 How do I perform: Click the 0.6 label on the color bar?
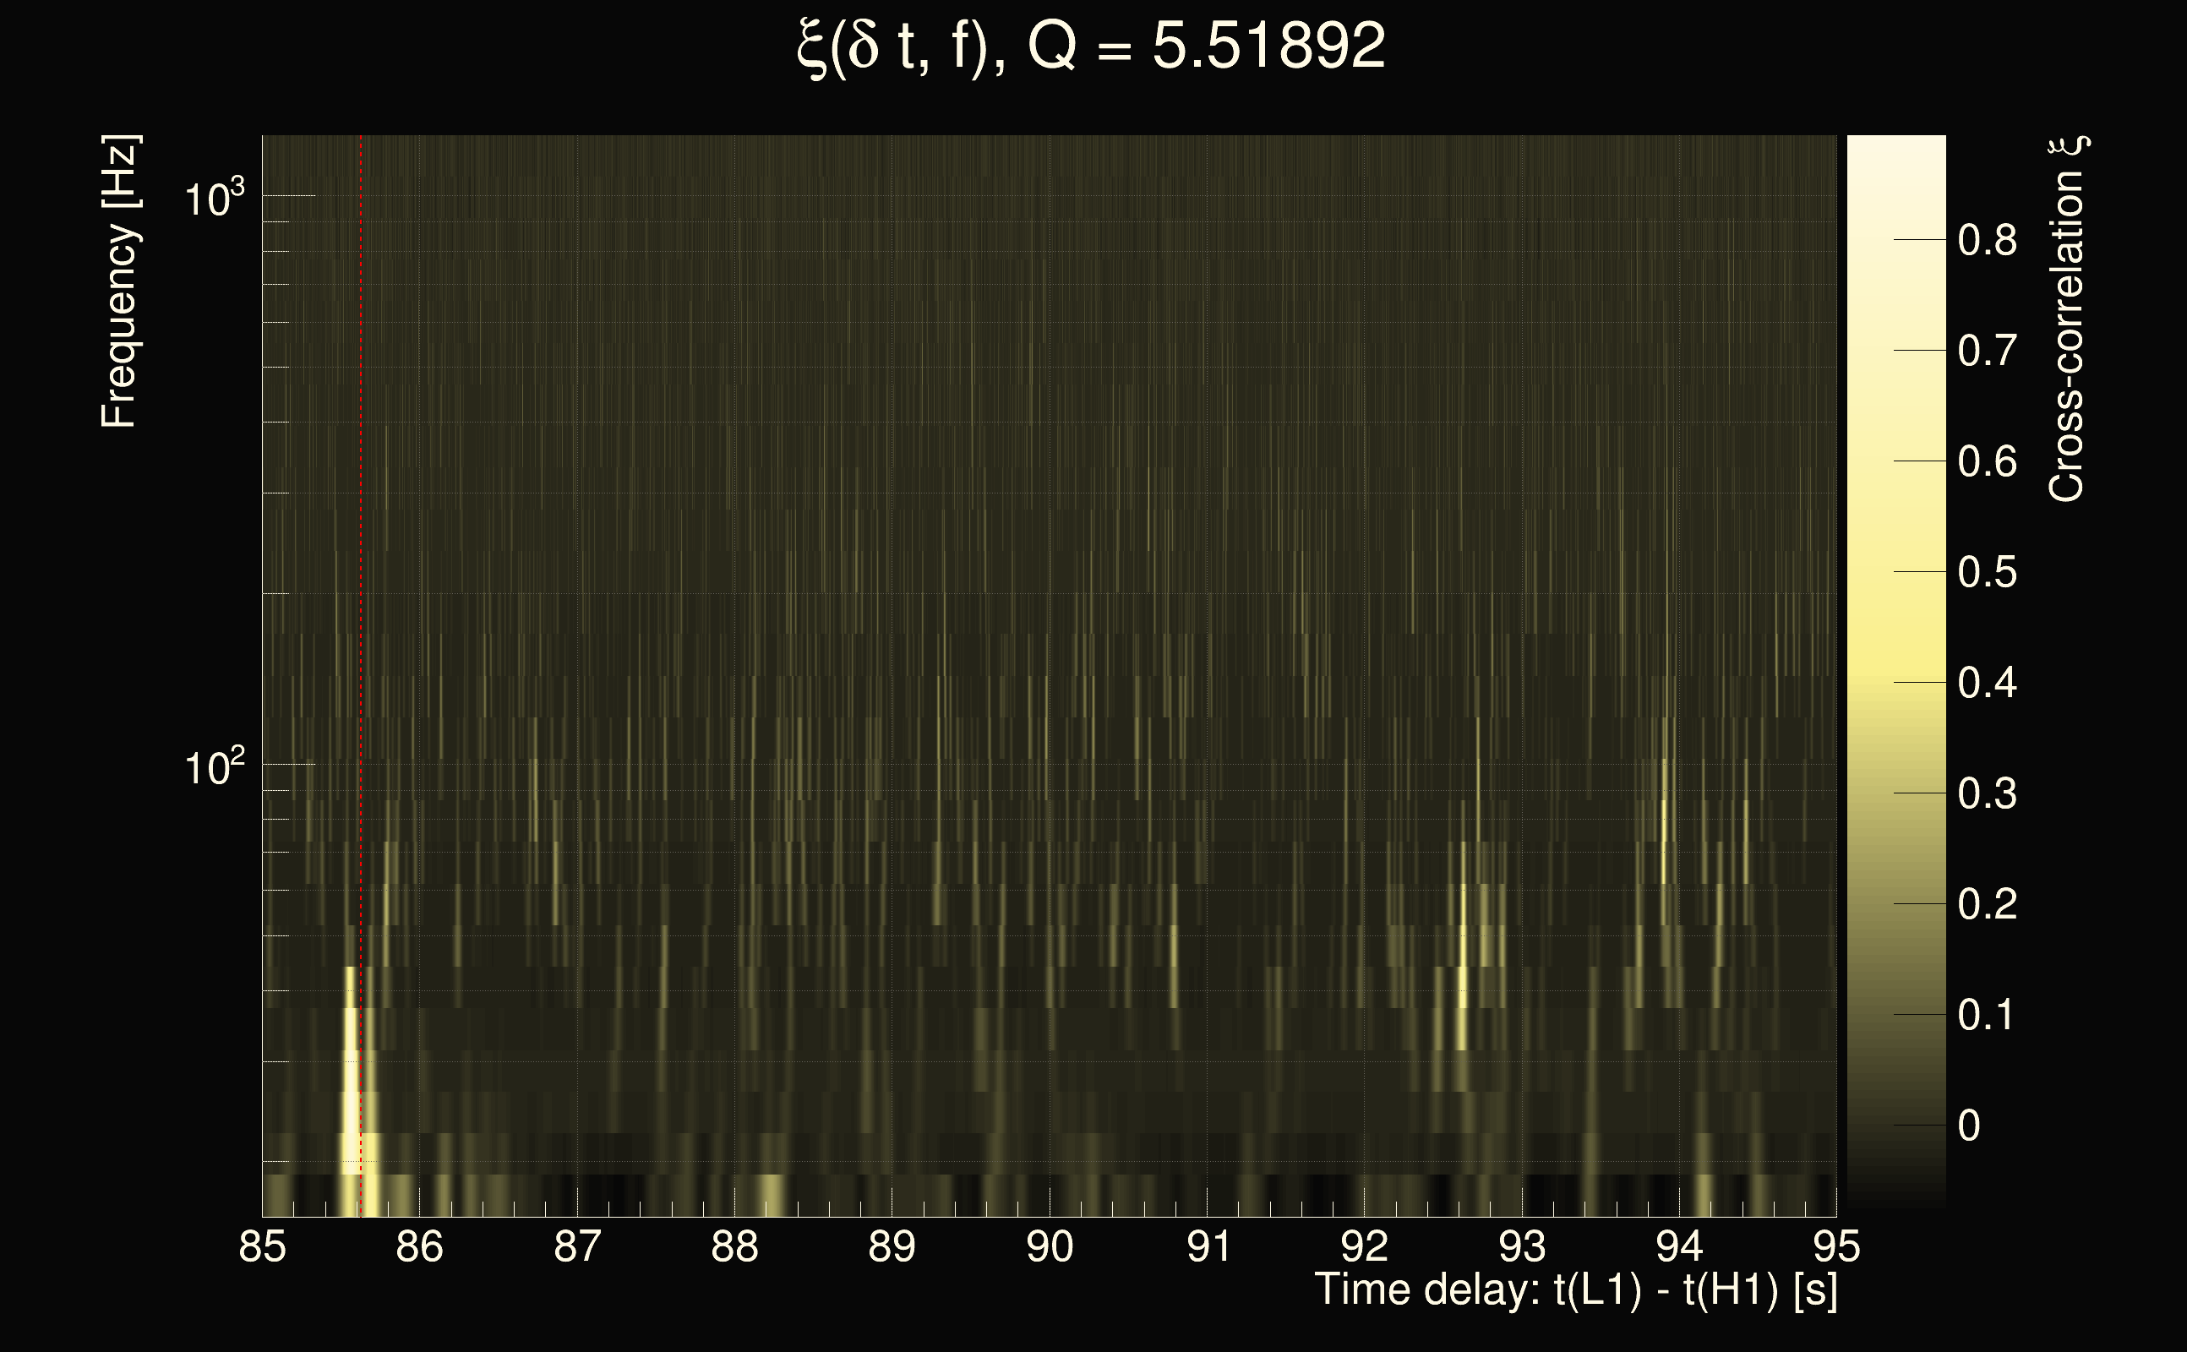(1987, 462)
